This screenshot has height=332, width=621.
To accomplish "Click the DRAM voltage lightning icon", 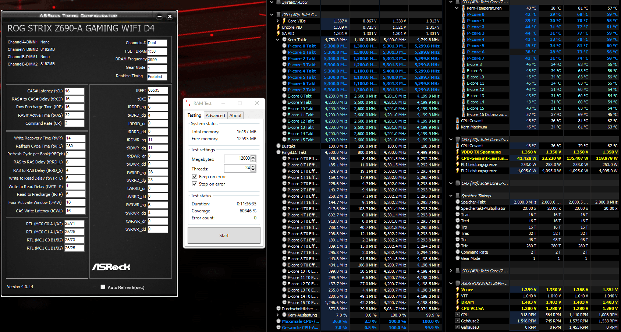I will point(457,302).
